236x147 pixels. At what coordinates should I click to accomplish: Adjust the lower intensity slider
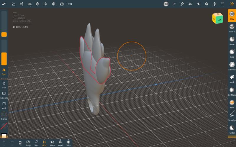point(4,53)
